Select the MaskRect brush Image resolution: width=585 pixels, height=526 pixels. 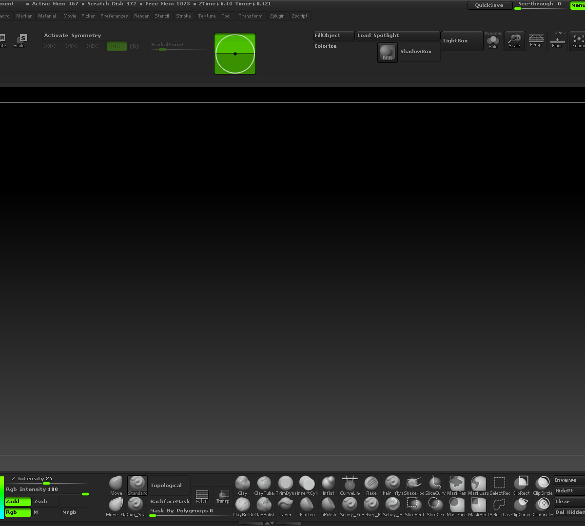tap(479, 507)
